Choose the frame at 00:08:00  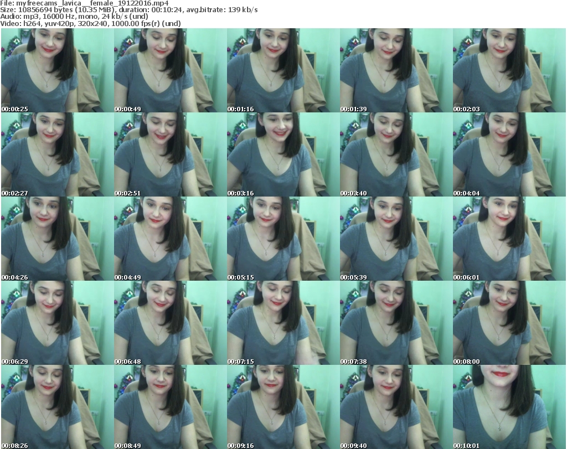pos(509,323)
